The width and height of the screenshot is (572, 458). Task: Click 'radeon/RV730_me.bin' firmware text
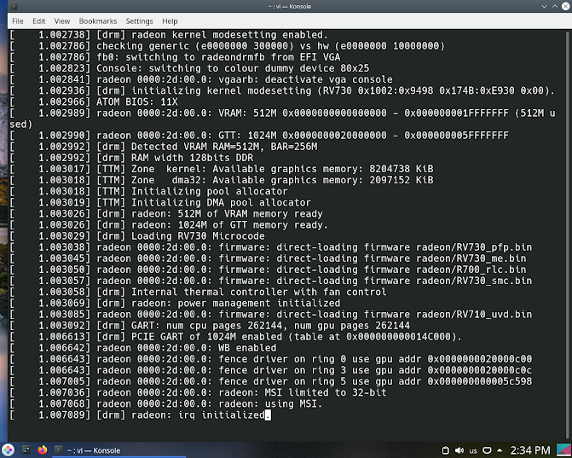471,258
